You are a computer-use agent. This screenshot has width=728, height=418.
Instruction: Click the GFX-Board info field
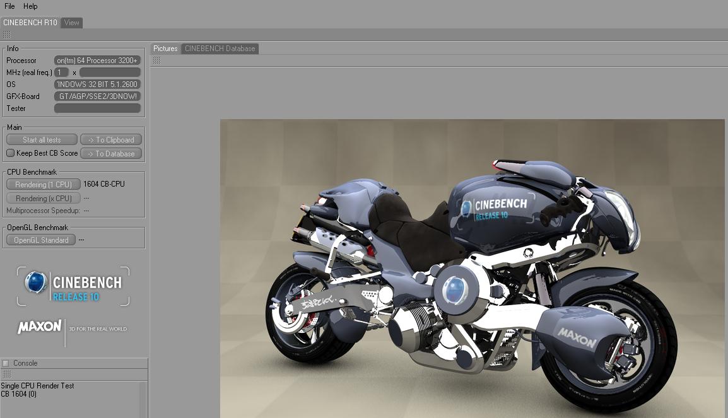(x=98, y=96)
